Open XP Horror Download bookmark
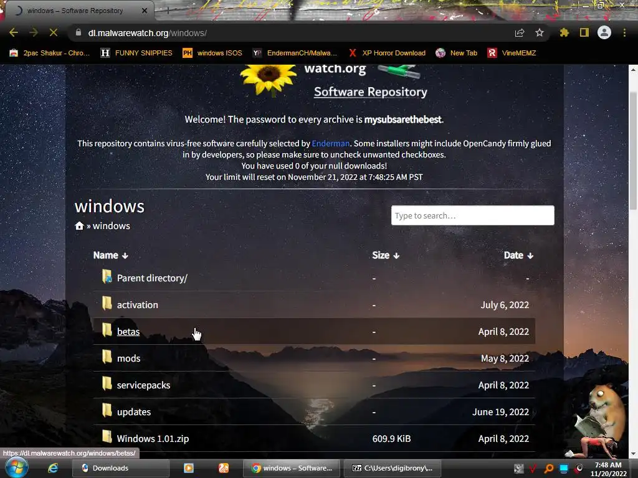This screenshot has width=638, height=478. [387, 53]
